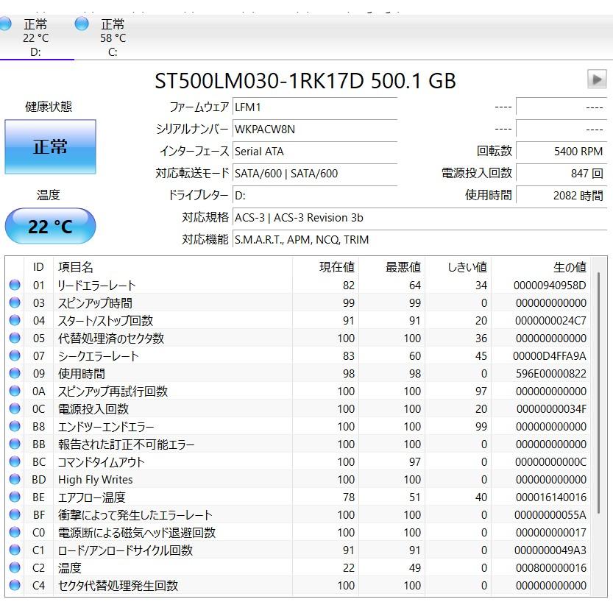The image size is (613, 613).
Task: Select the エアフロー温度 attribute row
Action: [x=299, y=497]
